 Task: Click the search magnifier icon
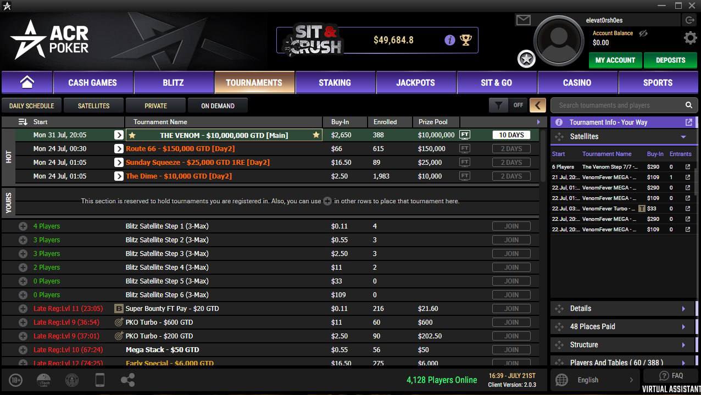(x=688, y=105)
